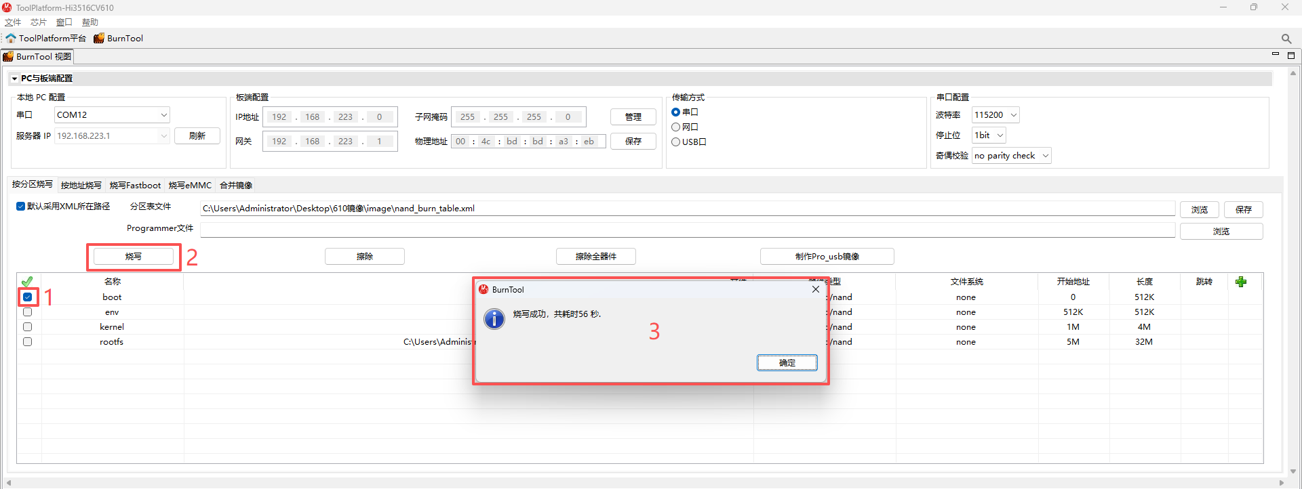Viewport: 1302px width, 489px height.
Task: Switch to 烧写Fastboot tab
Action: (x=135, y=185)
